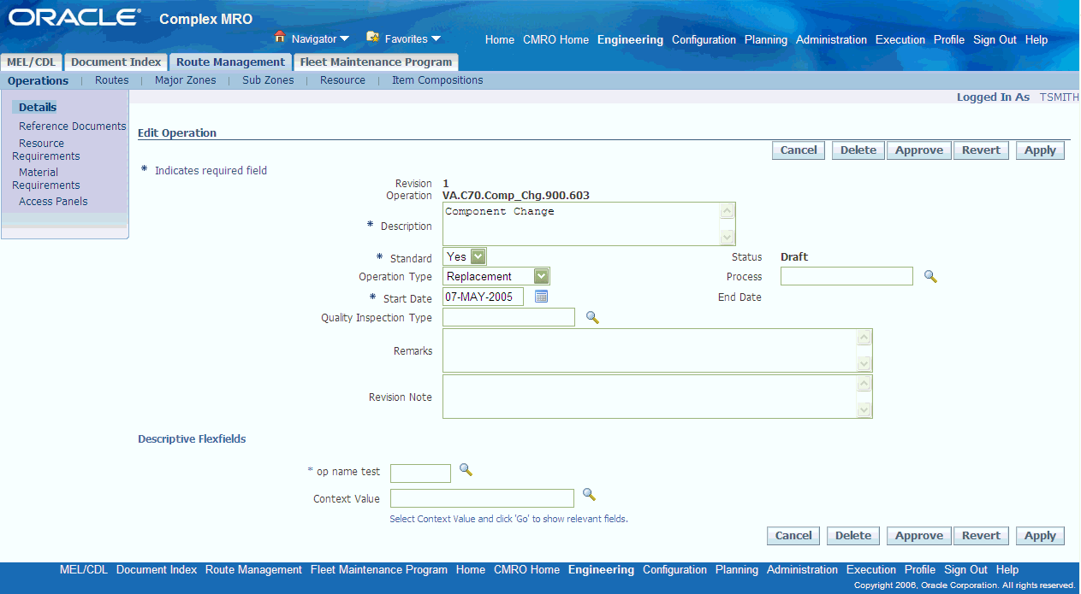1081x594 pixels.
Task: Open the Item Compositions subtab
Action: pyautogui.click(x=437, y=80)
